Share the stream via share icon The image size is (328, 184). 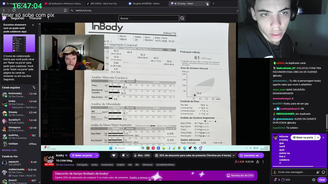pyautogui.click(x=258, y=162)
